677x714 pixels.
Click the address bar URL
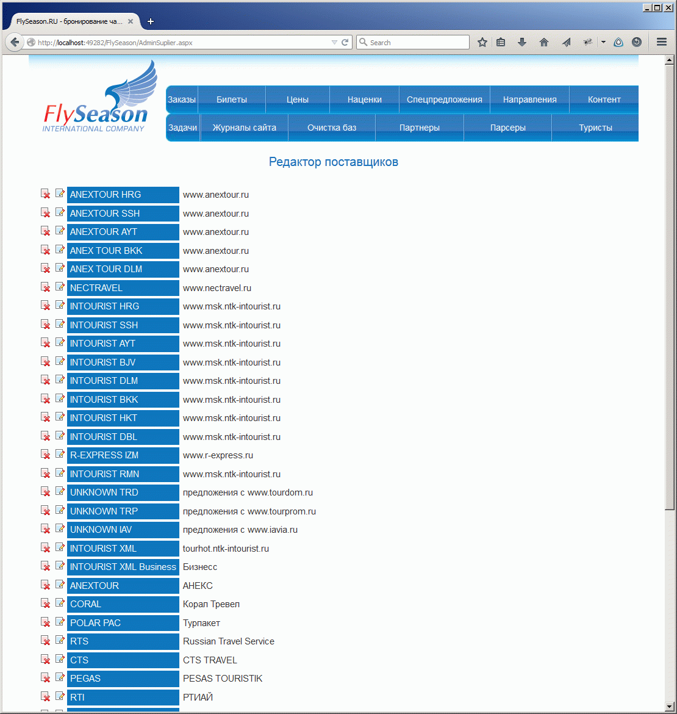click(x=115, y=42)
